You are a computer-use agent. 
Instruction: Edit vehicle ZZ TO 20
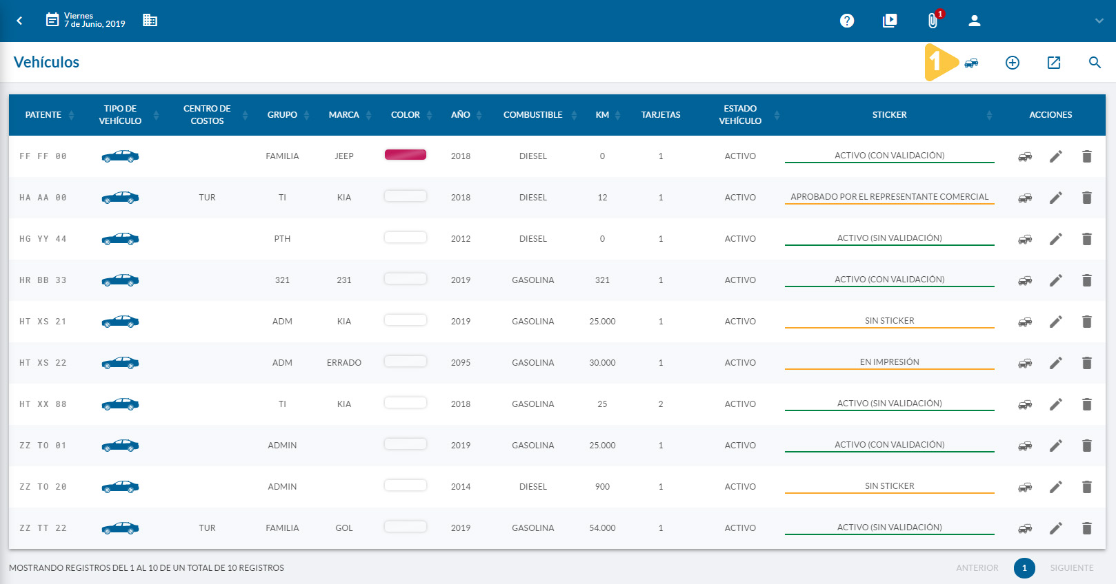1056,487
